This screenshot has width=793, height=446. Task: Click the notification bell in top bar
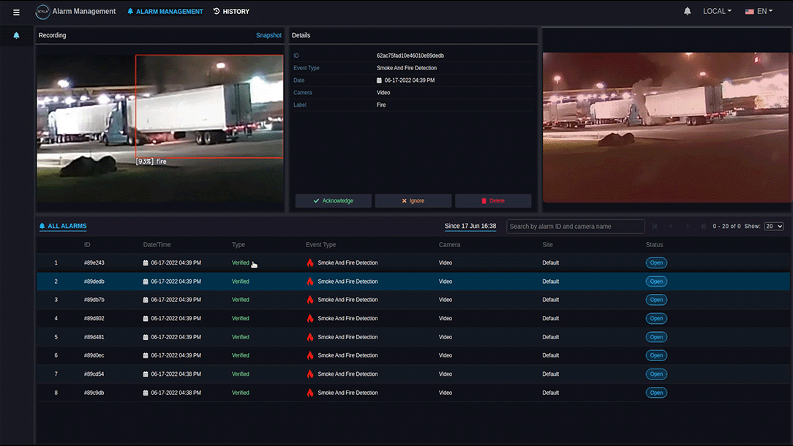click(687, 12)
